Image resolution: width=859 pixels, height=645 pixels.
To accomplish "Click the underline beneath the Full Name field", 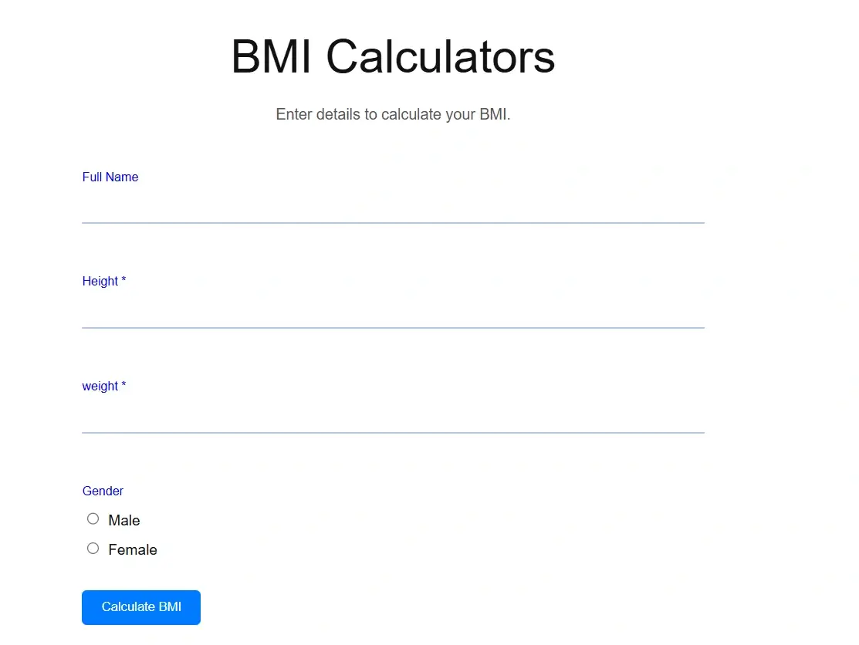I will pyautogui.click(x=392, y=223).
